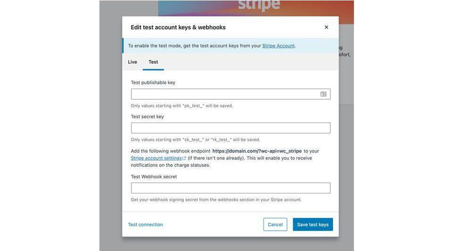Click the dialog title "Edit test account keys & webhooks"
This screenshot has height=251, width=452.
click(x=178, y=27)
